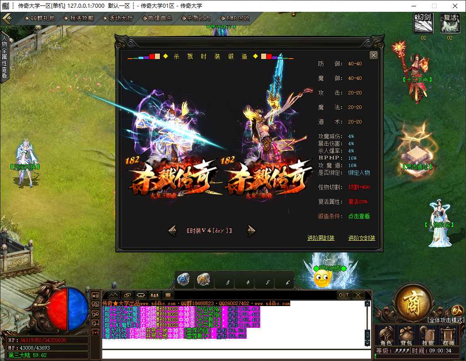
Task: Click the blue MP orb half
Action: pos(78,309)
